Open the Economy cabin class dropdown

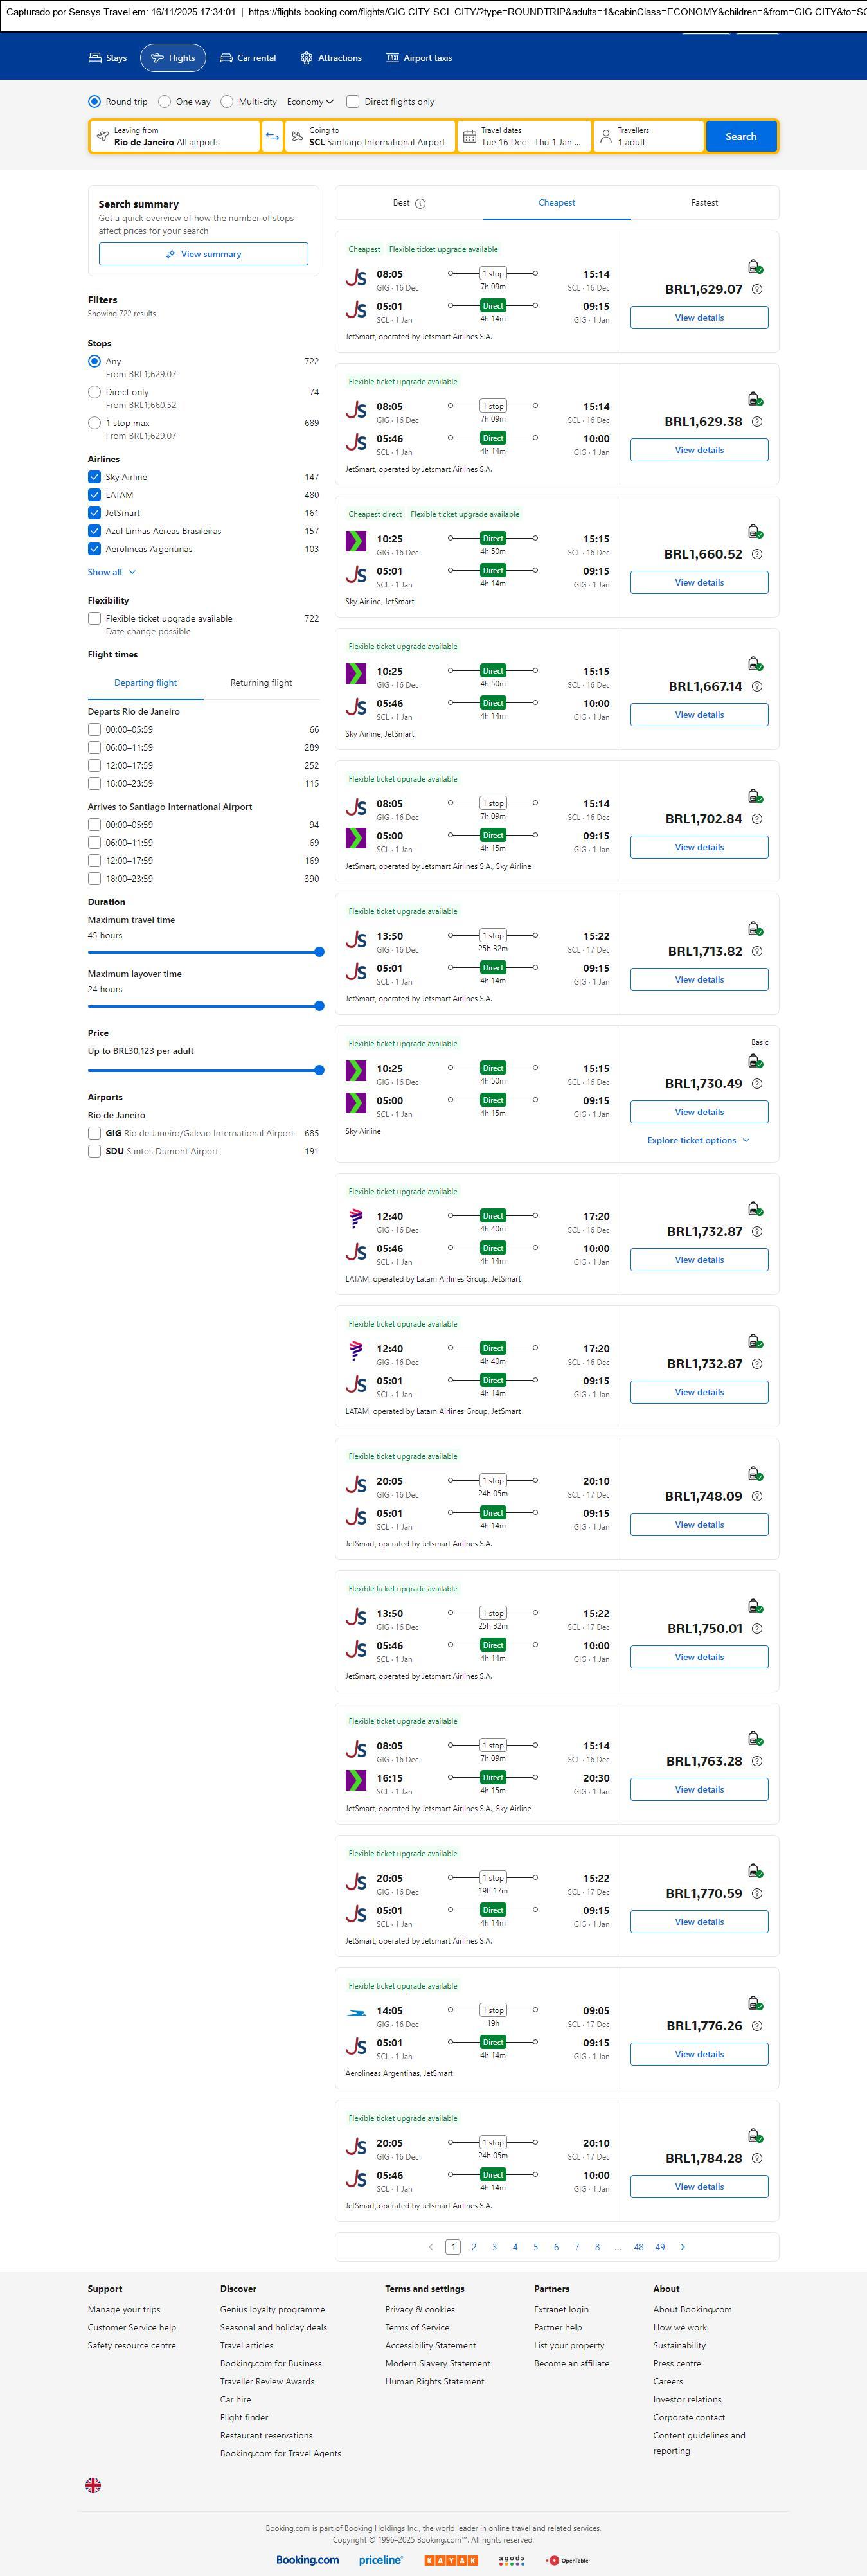click(x=310, y=102)
